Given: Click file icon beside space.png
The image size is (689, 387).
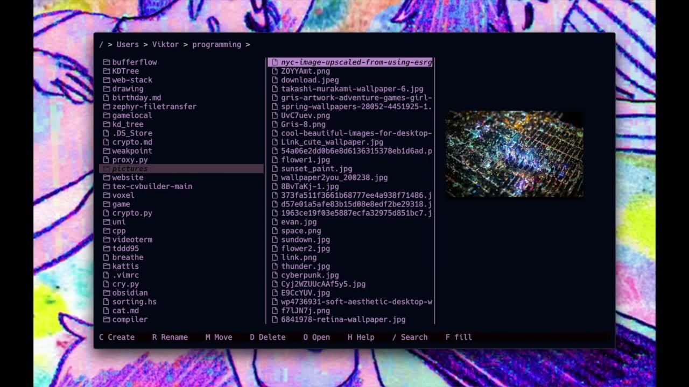Looking at the screenshot, I should [x=275, y=231].
